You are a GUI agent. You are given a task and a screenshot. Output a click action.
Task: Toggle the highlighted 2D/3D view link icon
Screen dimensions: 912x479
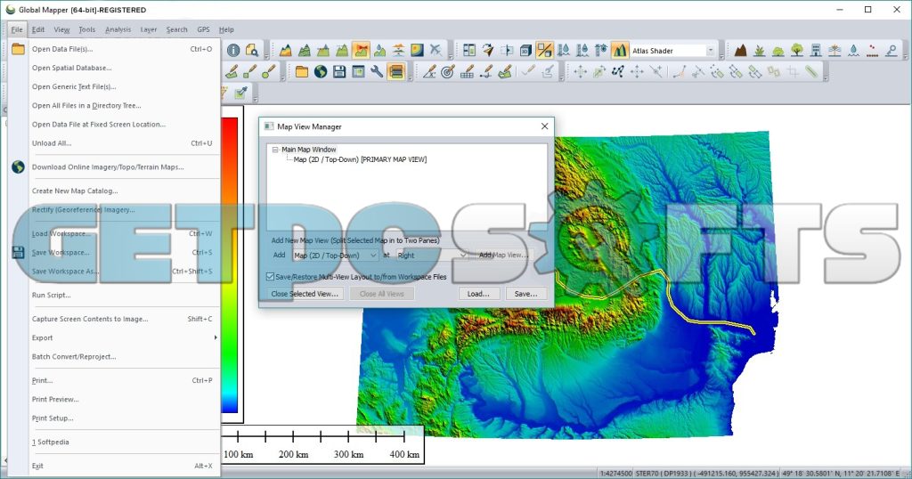pyautogui.click(x=544, y=51)
